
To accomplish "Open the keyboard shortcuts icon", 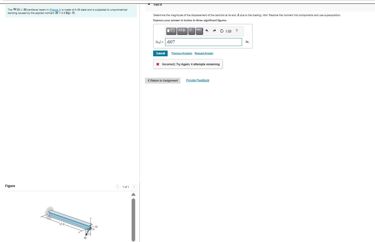I will pyautogui.click(x=229, y=31).
